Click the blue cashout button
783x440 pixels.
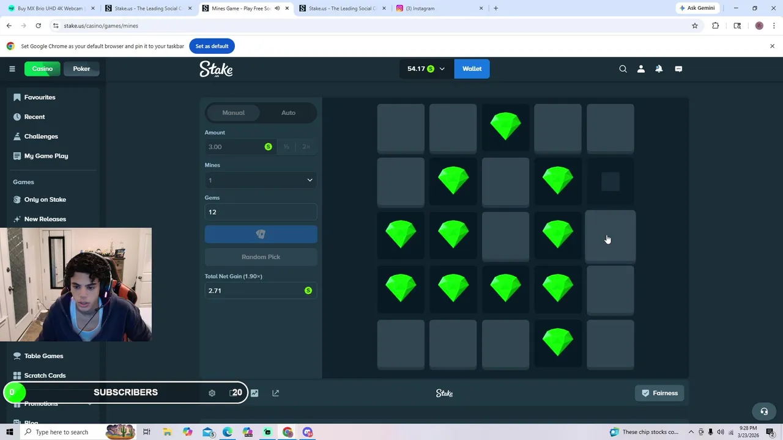point(261,235)
